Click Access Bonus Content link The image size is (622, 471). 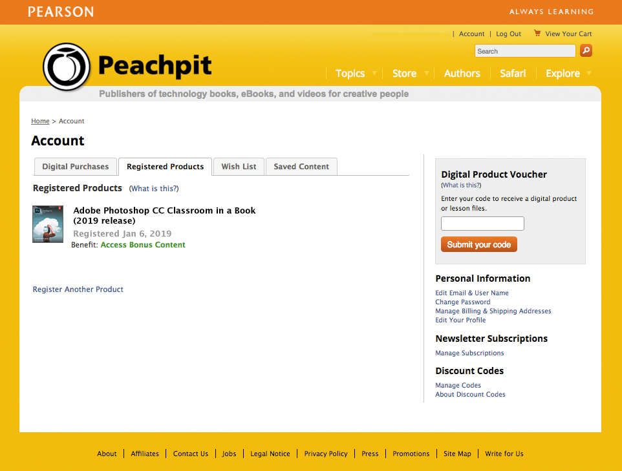[x=143, y=245]
